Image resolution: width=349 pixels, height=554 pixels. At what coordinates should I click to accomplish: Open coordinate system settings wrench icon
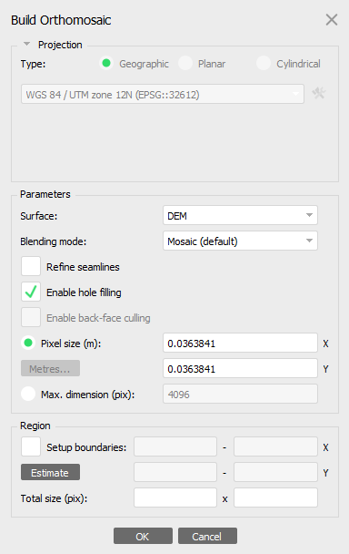[x=319, y=94]
